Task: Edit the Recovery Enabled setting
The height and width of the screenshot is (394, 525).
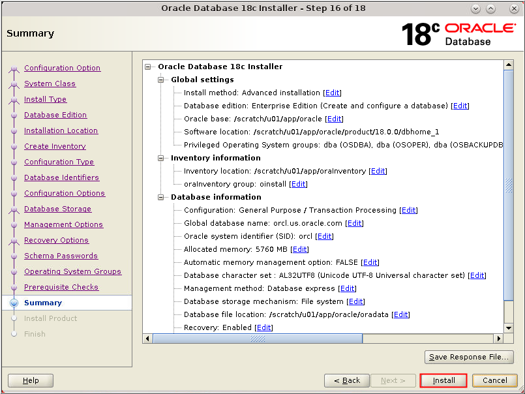Action: 264,328
